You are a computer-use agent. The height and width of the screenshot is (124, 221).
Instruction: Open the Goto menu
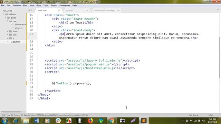click(x=38, y=6)
